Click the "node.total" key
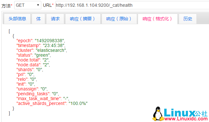This screenshot has width=209, height=122. (29, 60)
